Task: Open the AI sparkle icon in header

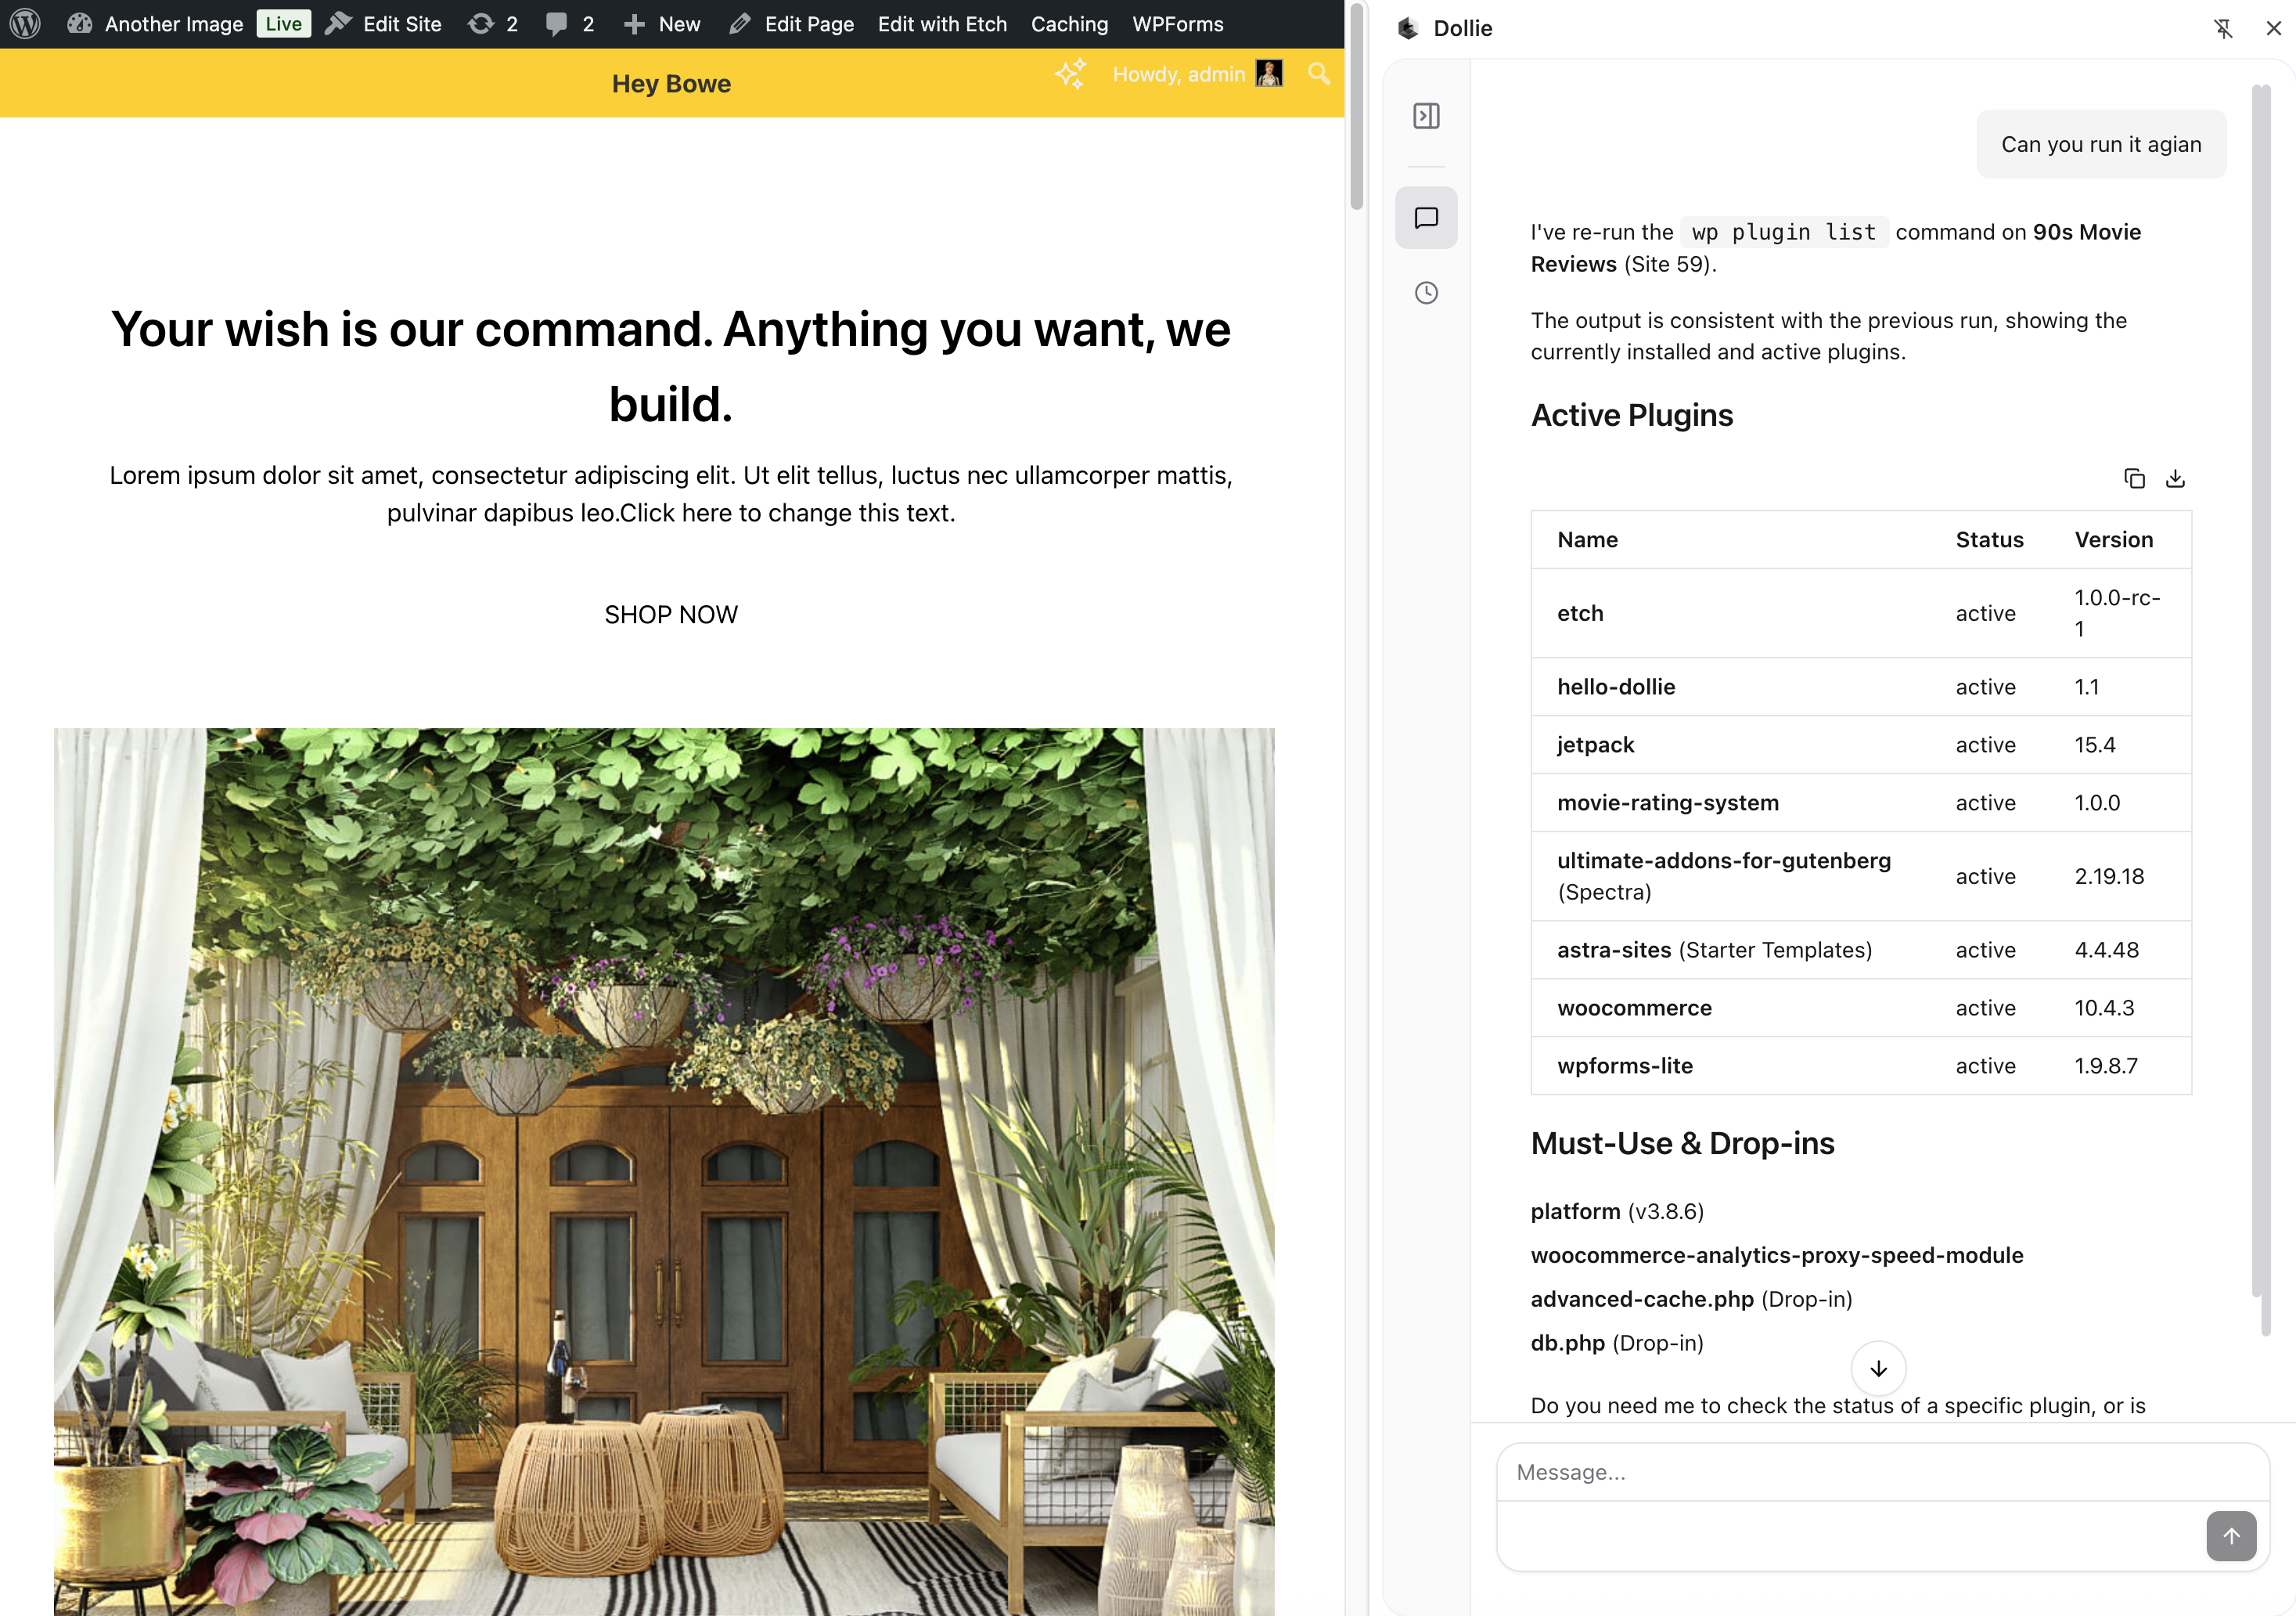Action: pos(1070,74)
